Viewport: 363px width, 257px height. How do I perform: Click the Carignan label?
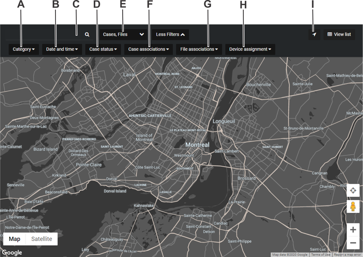320,173
